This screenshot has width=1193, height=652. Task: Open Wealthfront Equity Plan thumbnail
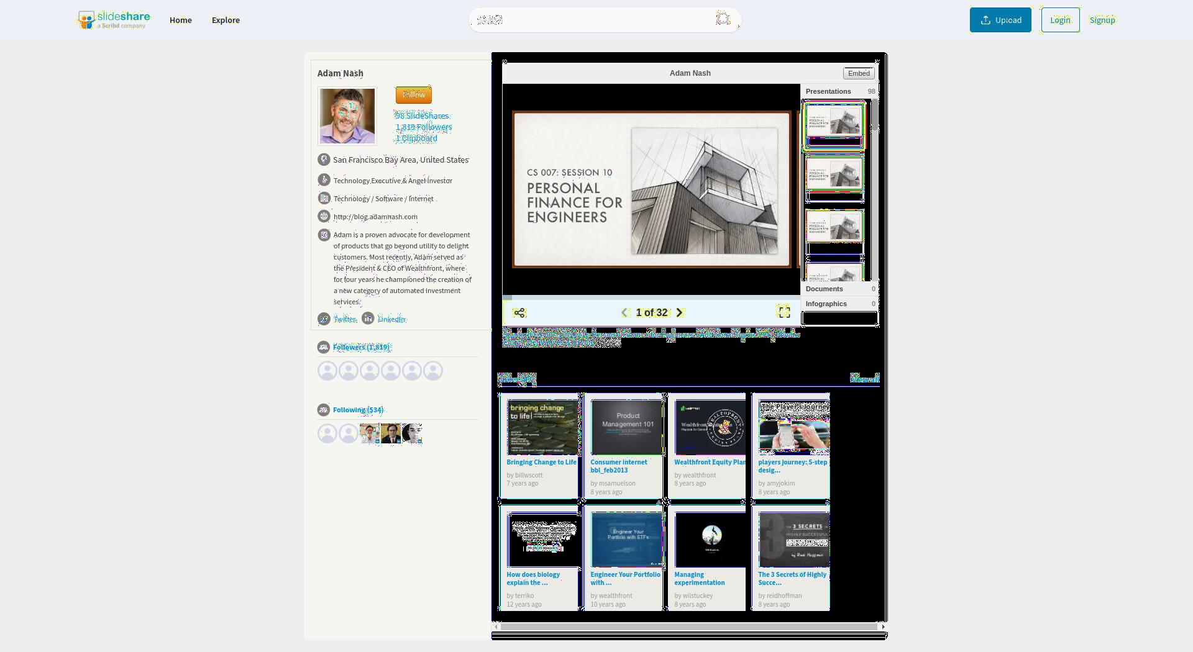pos(710,427)
